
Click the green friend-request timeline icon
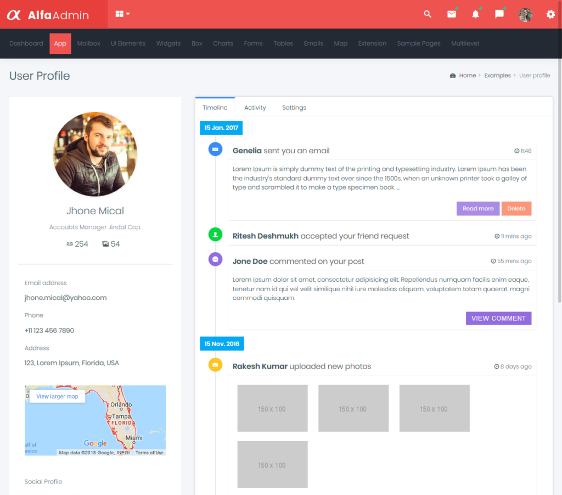215,234
